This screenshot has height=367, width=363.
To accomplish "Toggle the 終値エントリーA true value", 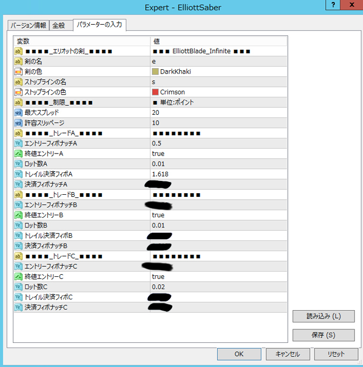I will [219, 153].
